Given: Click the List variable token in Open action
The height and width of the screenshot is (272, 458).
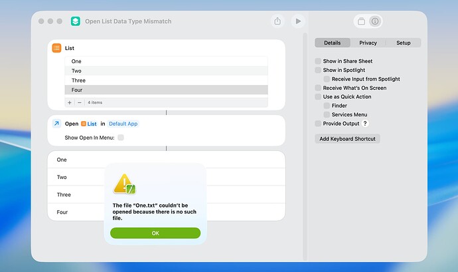Looking at the screenshot, I should pyautogui.click(x=89, y=124).
